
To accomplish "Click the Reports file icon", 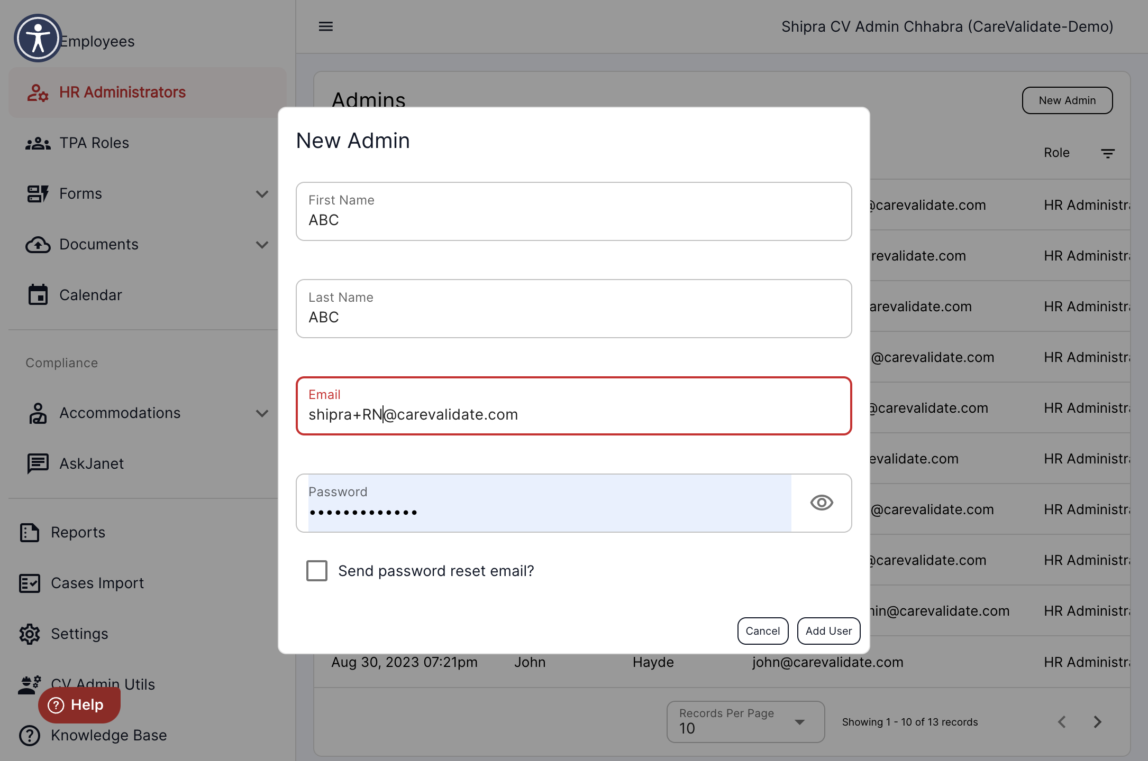I will pyautogui.click(x=30, y=533).
